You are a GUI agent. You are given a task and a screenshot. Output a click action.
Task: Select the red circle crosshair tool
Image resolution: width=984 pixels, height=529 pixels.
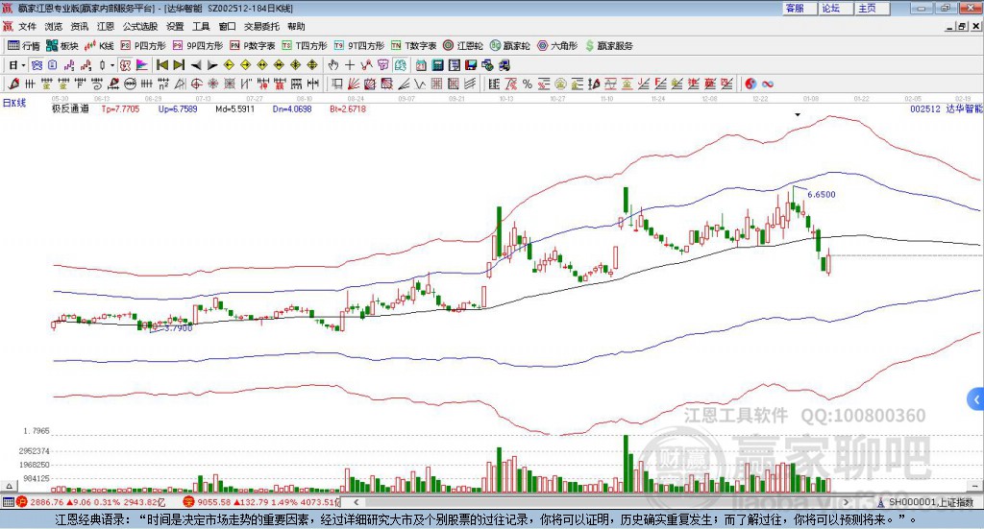click(196, 84)
